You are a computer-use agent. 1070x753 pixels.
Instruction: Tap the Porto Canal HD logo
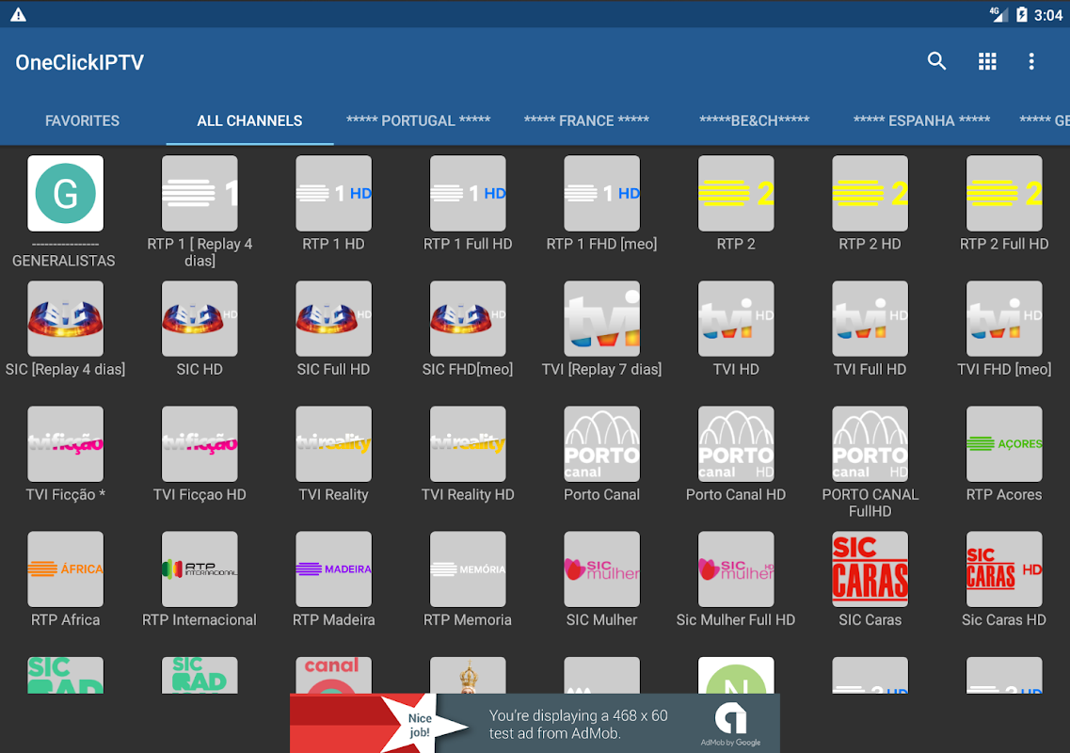pos(736,443)
